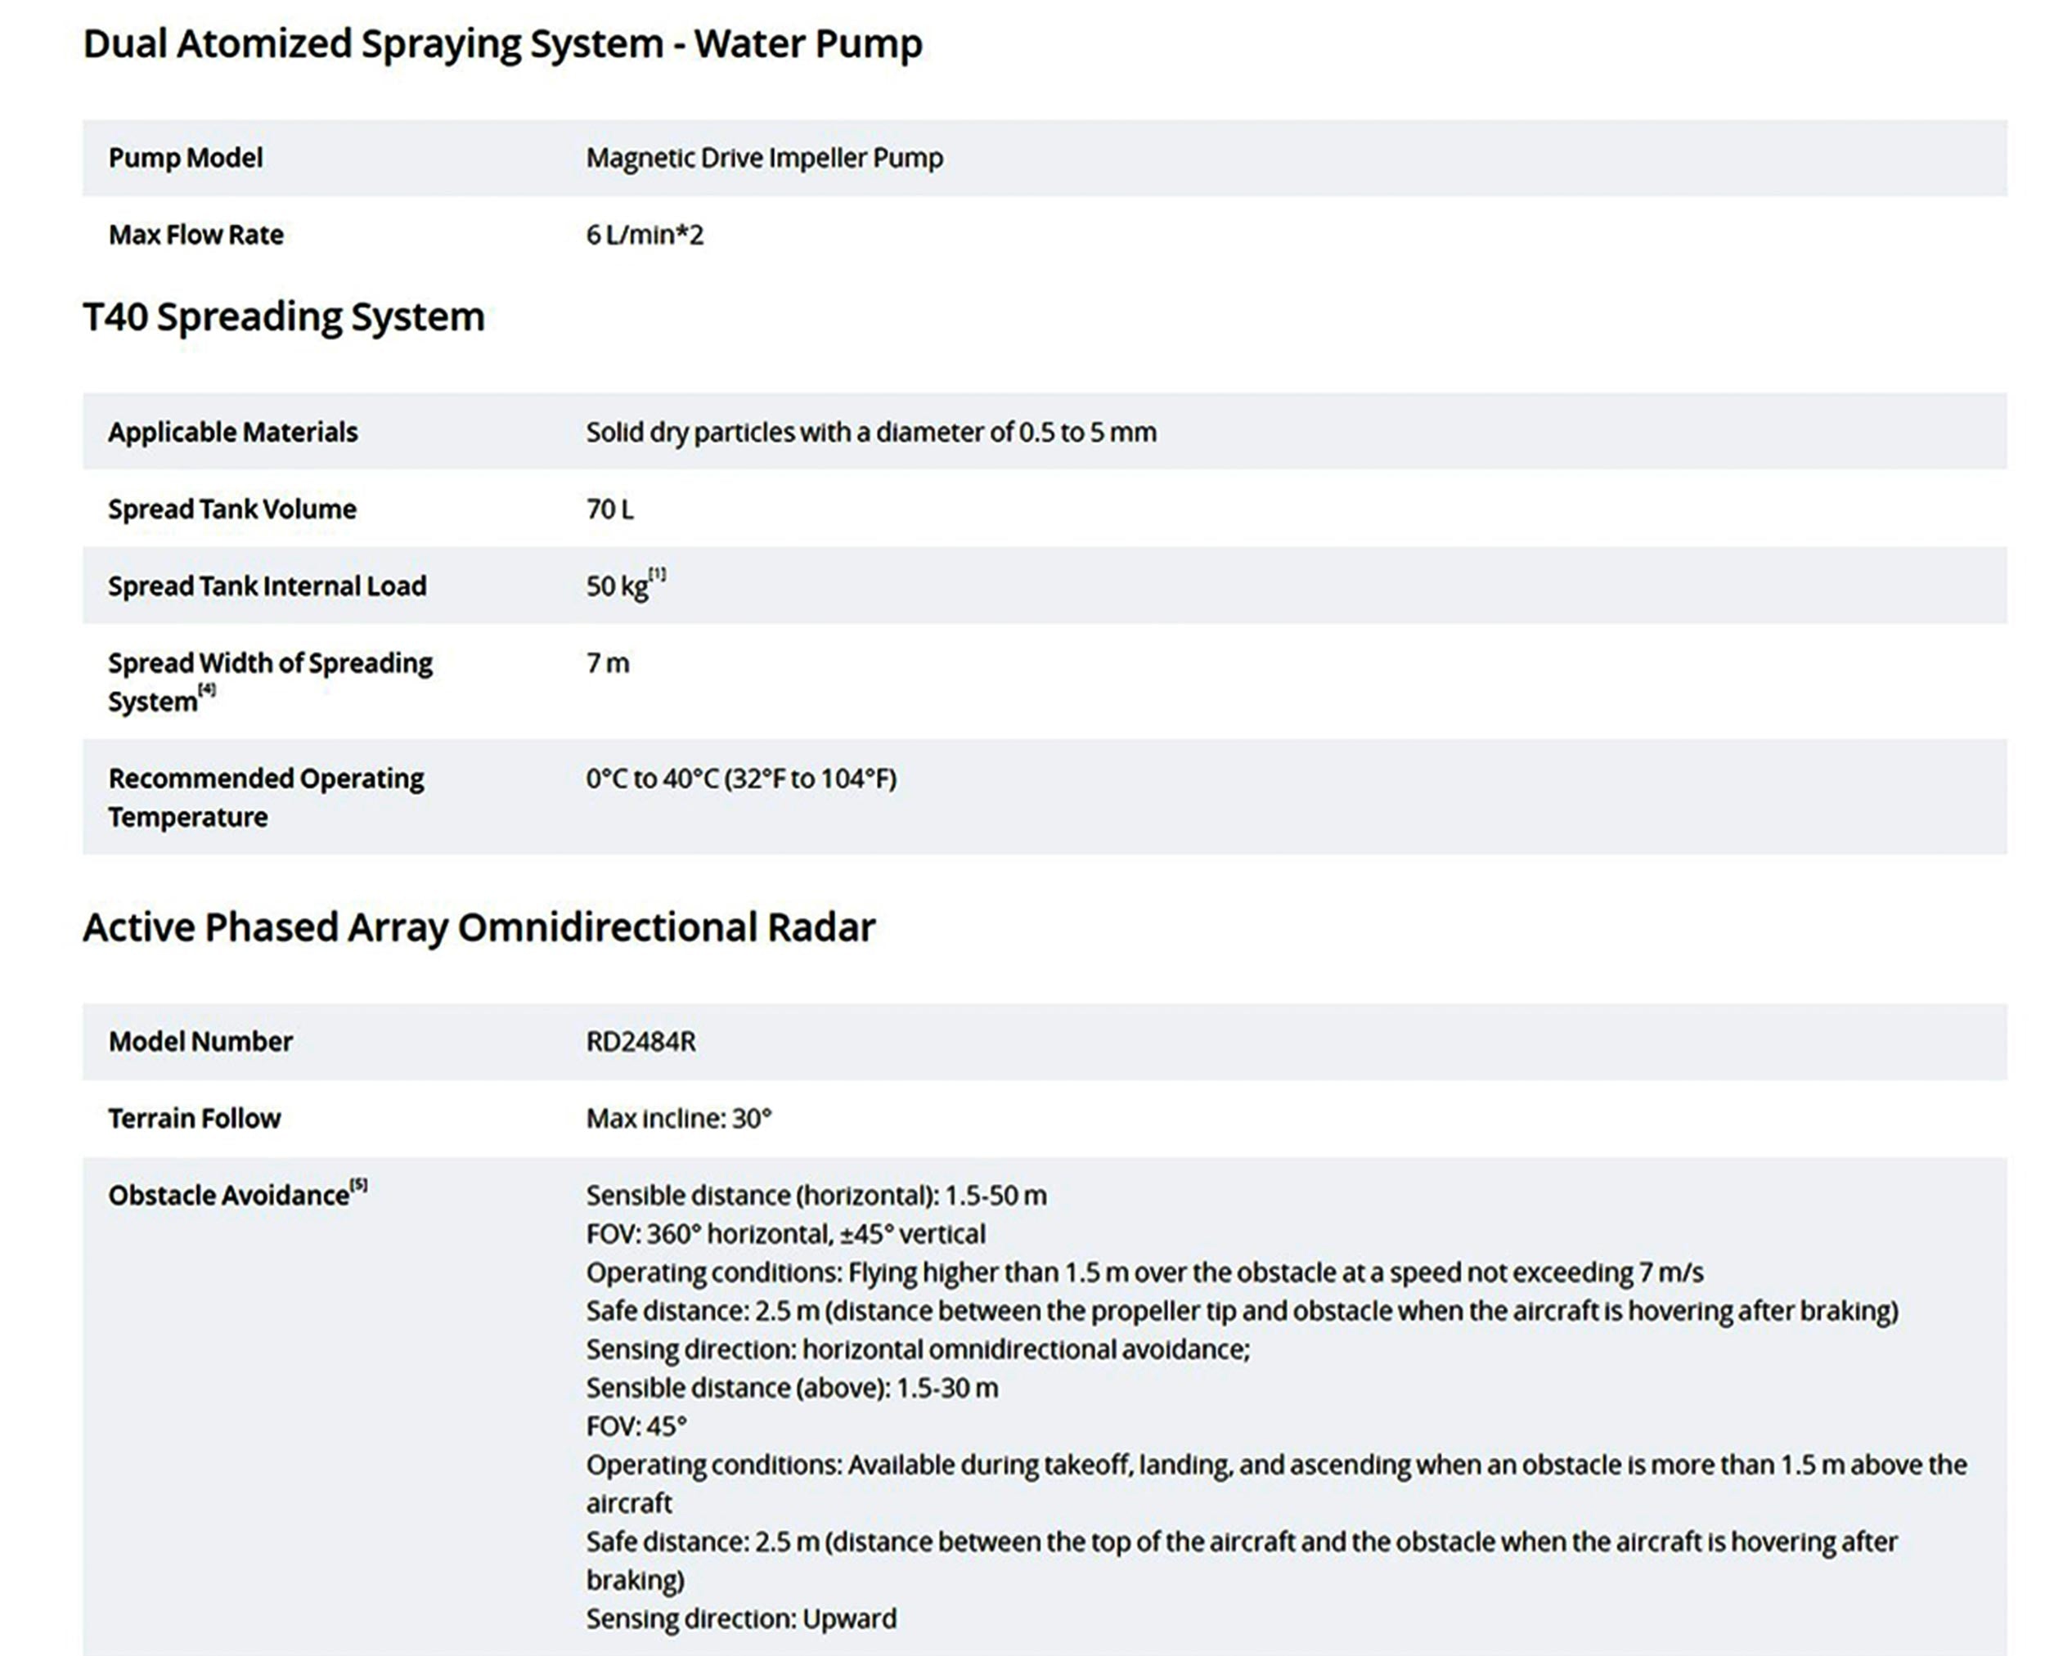Select the Pump Model label

pos(185,159)
